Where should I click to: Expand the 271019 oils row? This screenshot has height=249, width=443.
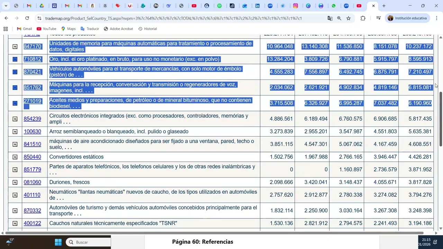[15, 103]
